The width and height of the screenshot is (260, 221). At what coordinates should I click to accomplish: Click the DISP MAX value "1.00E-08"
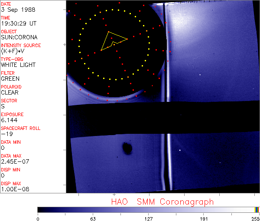(x=13, y=189)
